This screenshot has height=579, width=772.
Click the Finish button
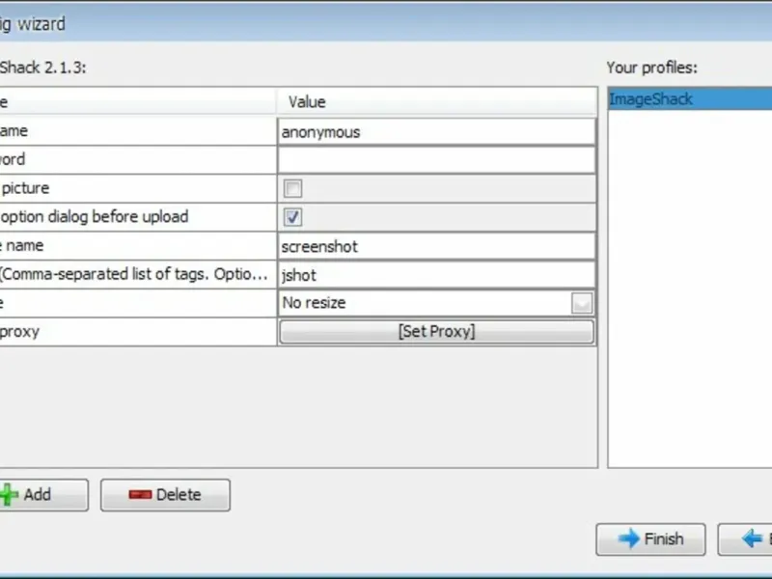coord(650,539)
